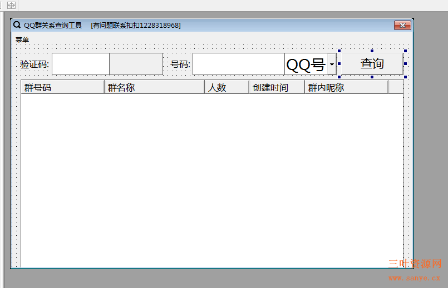This screenshot has height=288, width=448.
Task: Focus the 号码 input field
Action: pyautogui.click(x=238, y=64)
